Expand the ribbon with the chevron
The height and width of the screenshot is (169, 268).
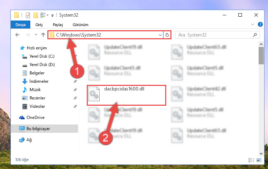(x=253, y=24)
